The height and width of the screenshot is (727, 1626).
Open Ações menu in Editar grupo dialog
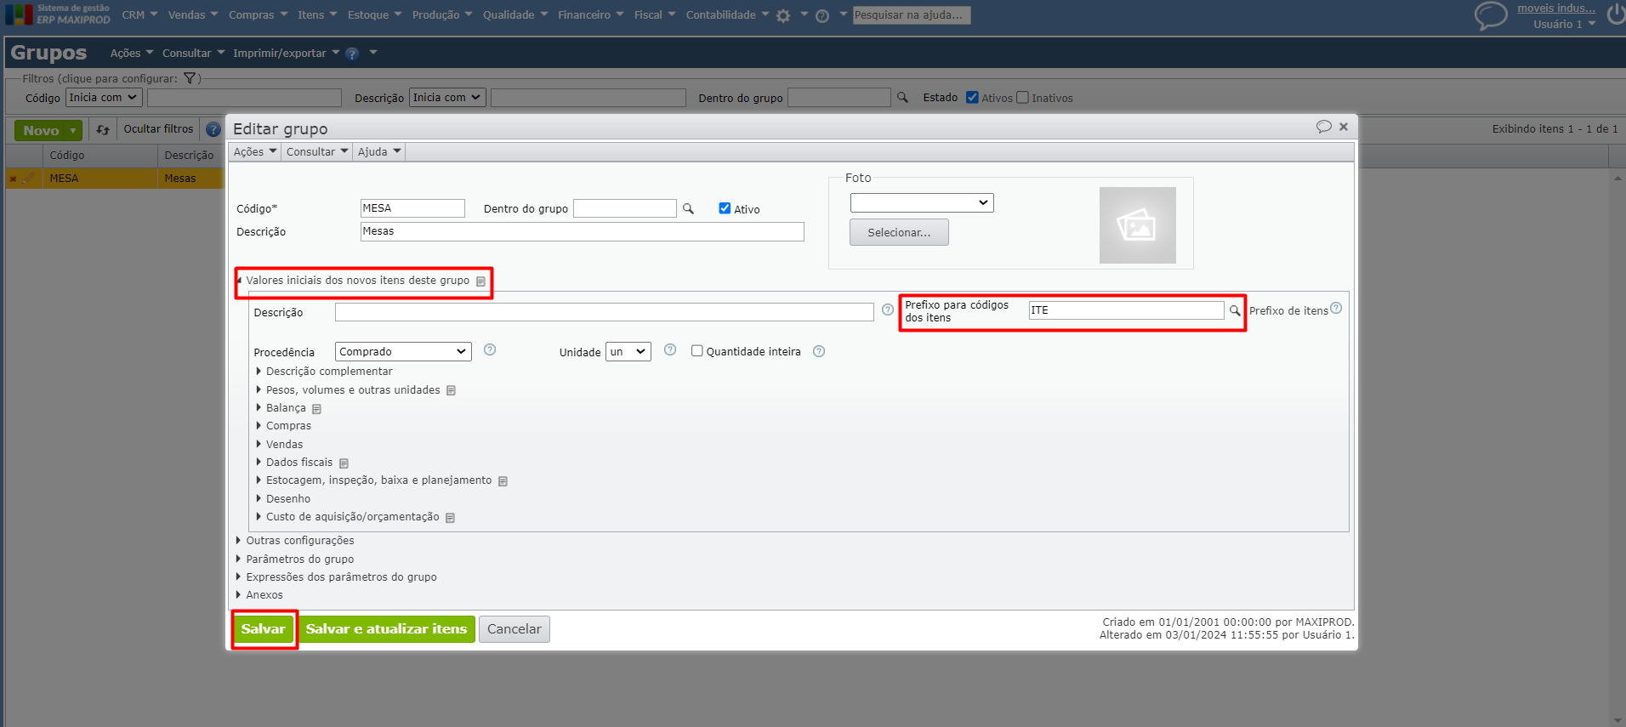(x=255, y=152)
